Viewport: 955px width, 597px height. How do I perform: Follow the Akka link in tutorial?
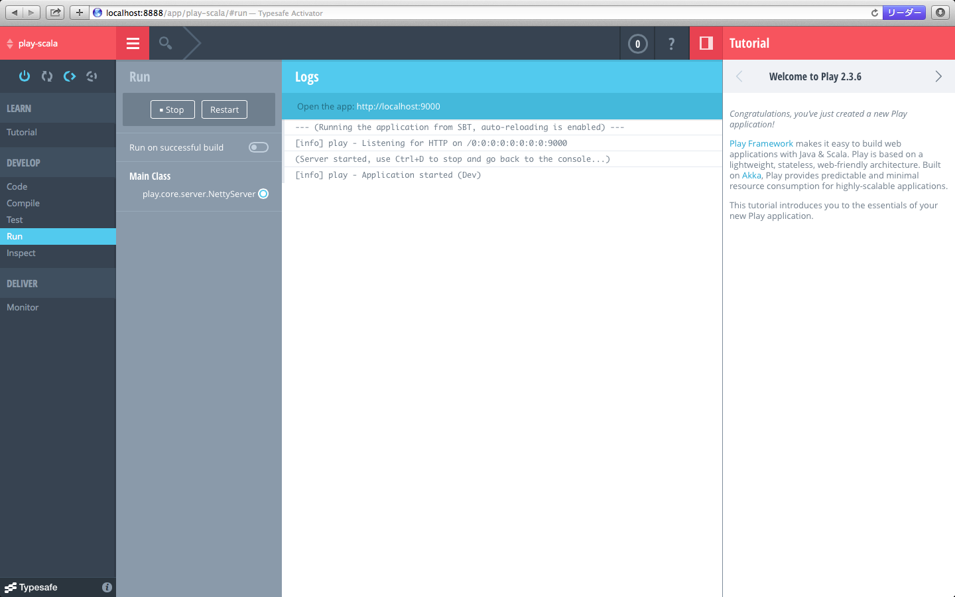(751, 175)
